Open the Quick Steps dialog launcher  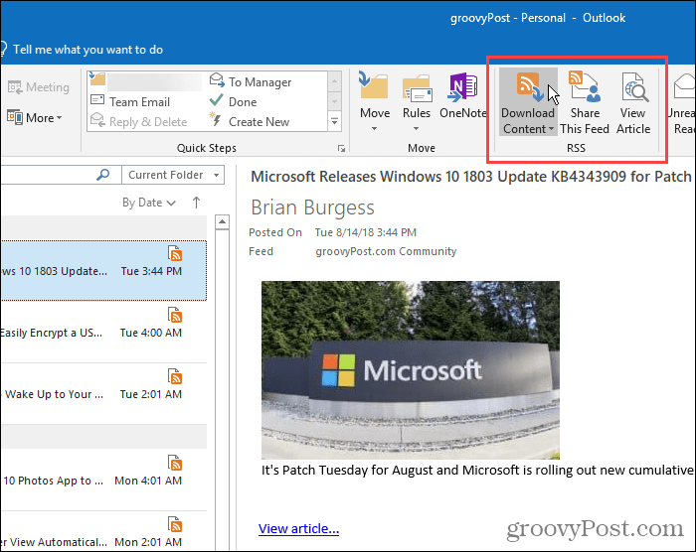(341, 149)
